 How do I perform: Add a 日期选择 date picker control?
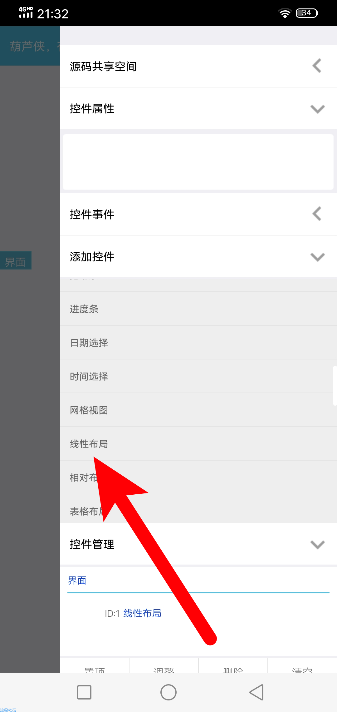(198, 343)
